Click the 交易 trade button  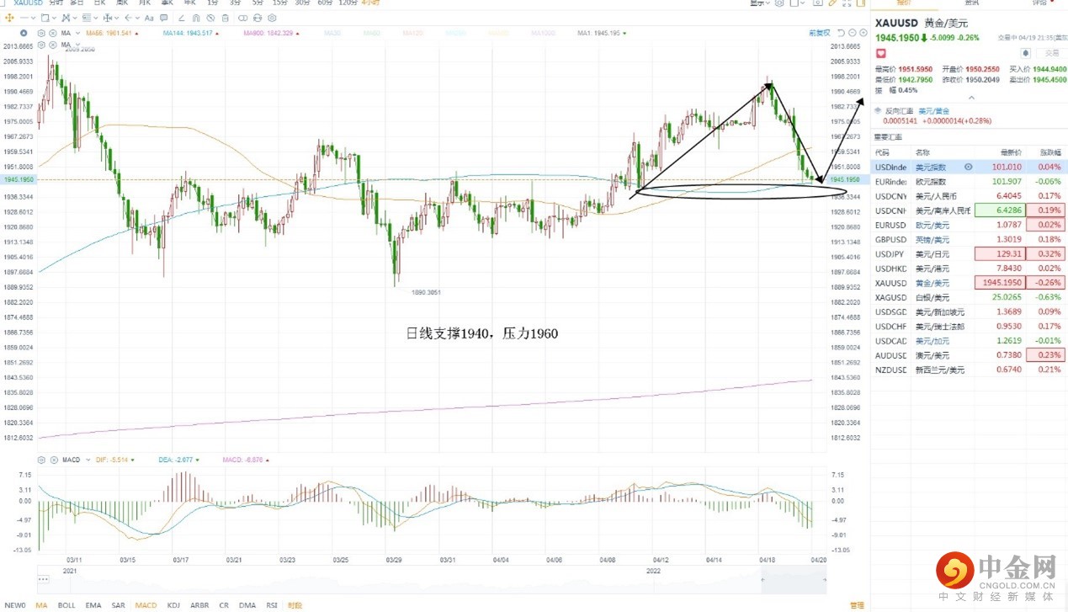(1052, 53)
